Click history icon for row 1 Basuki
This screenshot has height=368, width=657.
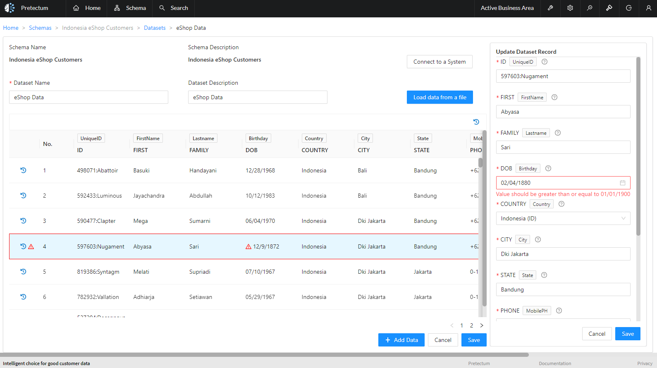[x=23, y=170]
